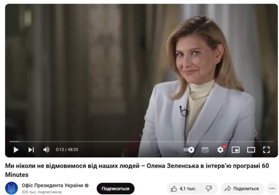Click Поделиться share button
The height and width of the screenshot is (195, 279).
pos(242,189)
